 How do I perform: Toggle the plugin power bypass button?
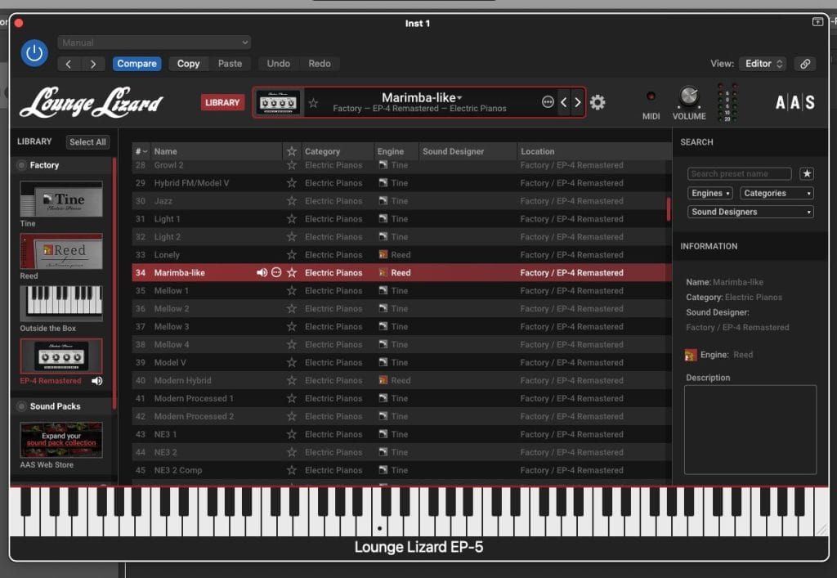point(34,53)
